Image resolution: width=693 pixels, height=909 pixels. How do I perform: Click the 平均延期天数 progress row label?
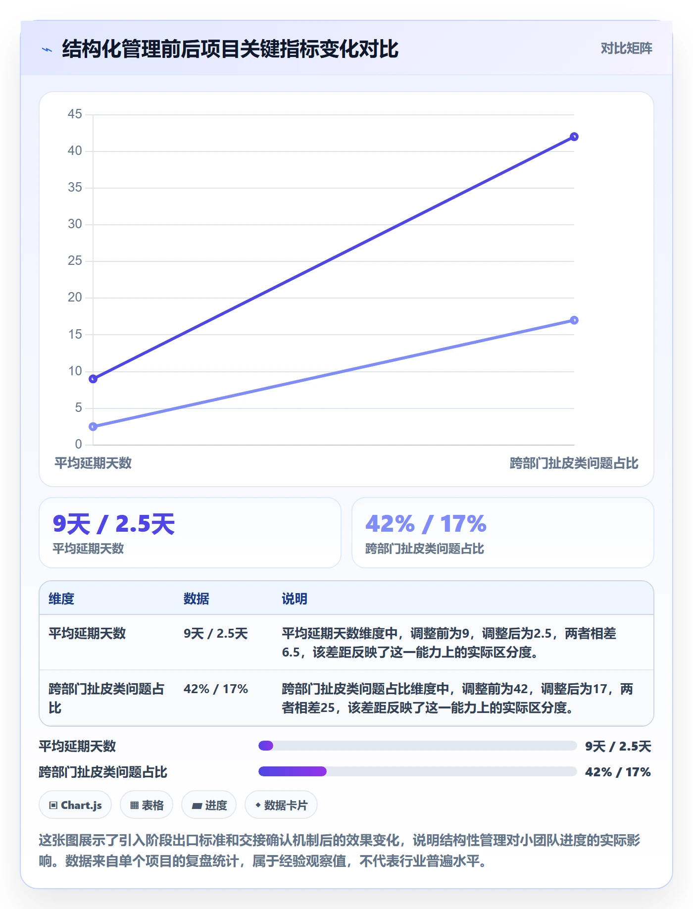[x=77, y=746]
